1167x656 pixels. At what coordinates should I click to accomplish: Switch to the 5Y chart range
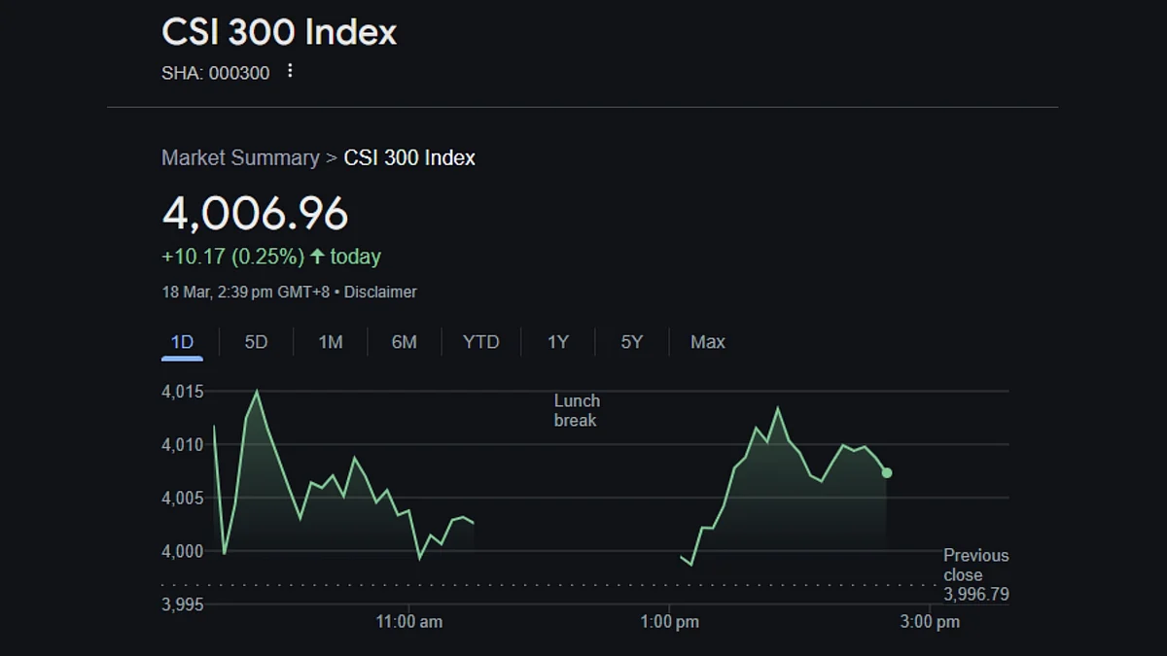tap(632, 342)
